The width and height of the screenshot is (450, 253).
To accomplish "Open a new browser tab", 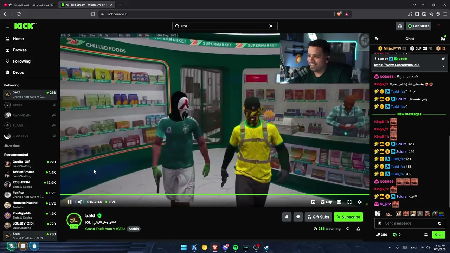I will pos(120,5).
